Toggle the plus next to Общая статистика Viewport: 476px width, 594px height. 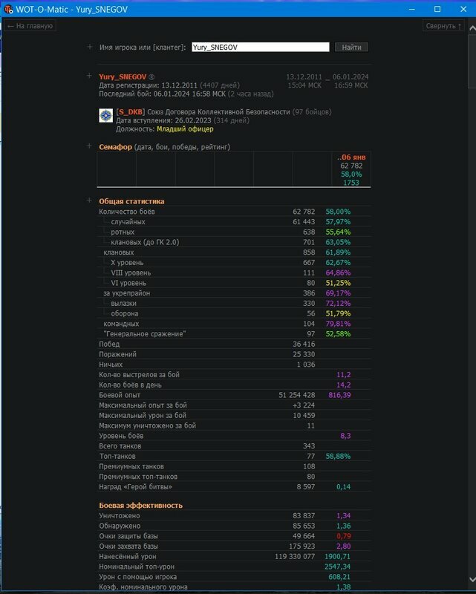90,200
